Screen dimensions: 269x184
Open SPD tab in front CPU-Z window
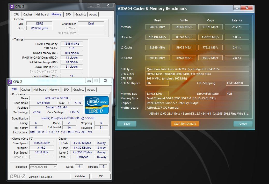point(66,90)
